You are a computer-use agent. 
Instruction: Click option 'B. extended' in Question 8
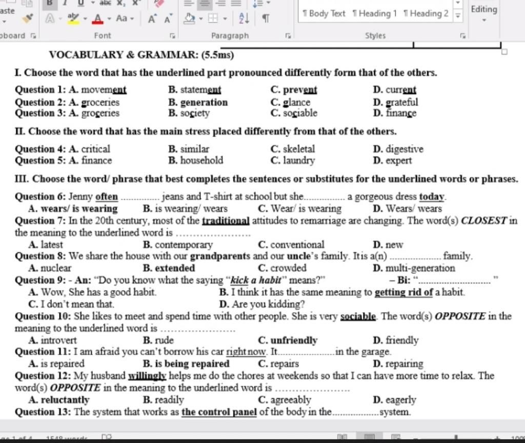(x=169, y=268)
